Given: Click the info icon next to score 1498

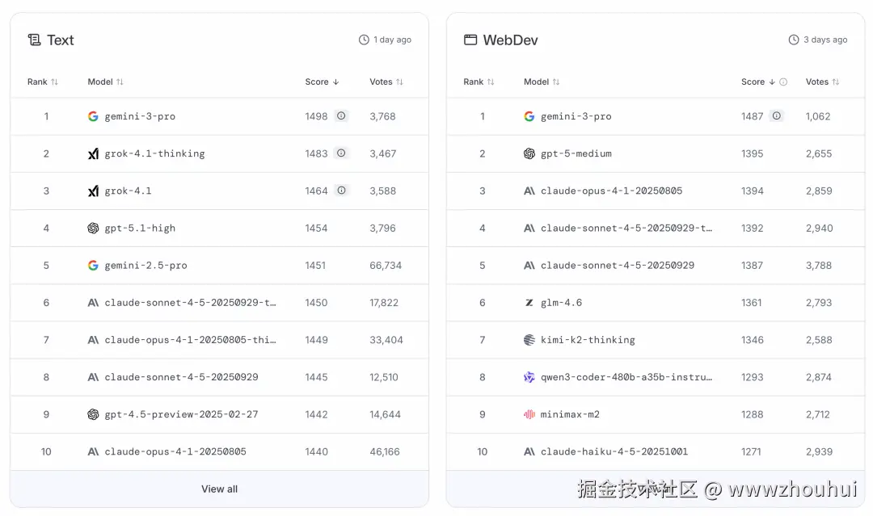Looking at the screenshot, I should pos(341,115).
